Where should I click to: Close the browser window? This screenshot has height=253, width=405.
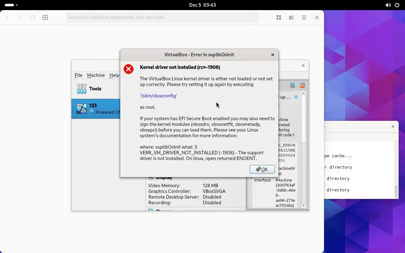click(316, 17)
